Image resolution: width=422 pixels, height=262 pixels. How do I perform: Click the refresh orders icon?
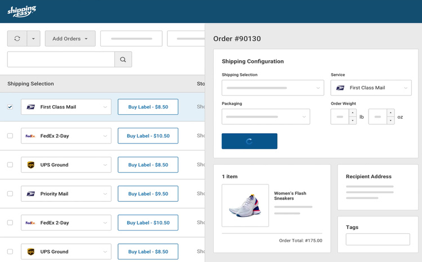click(17, 39)
